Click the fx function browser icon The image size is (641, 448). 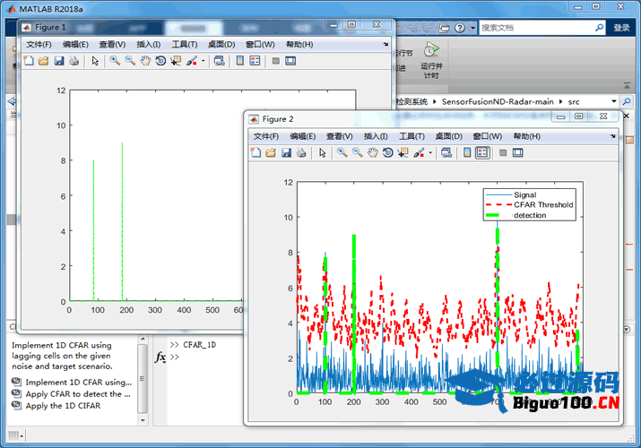(x=160, y=358)
